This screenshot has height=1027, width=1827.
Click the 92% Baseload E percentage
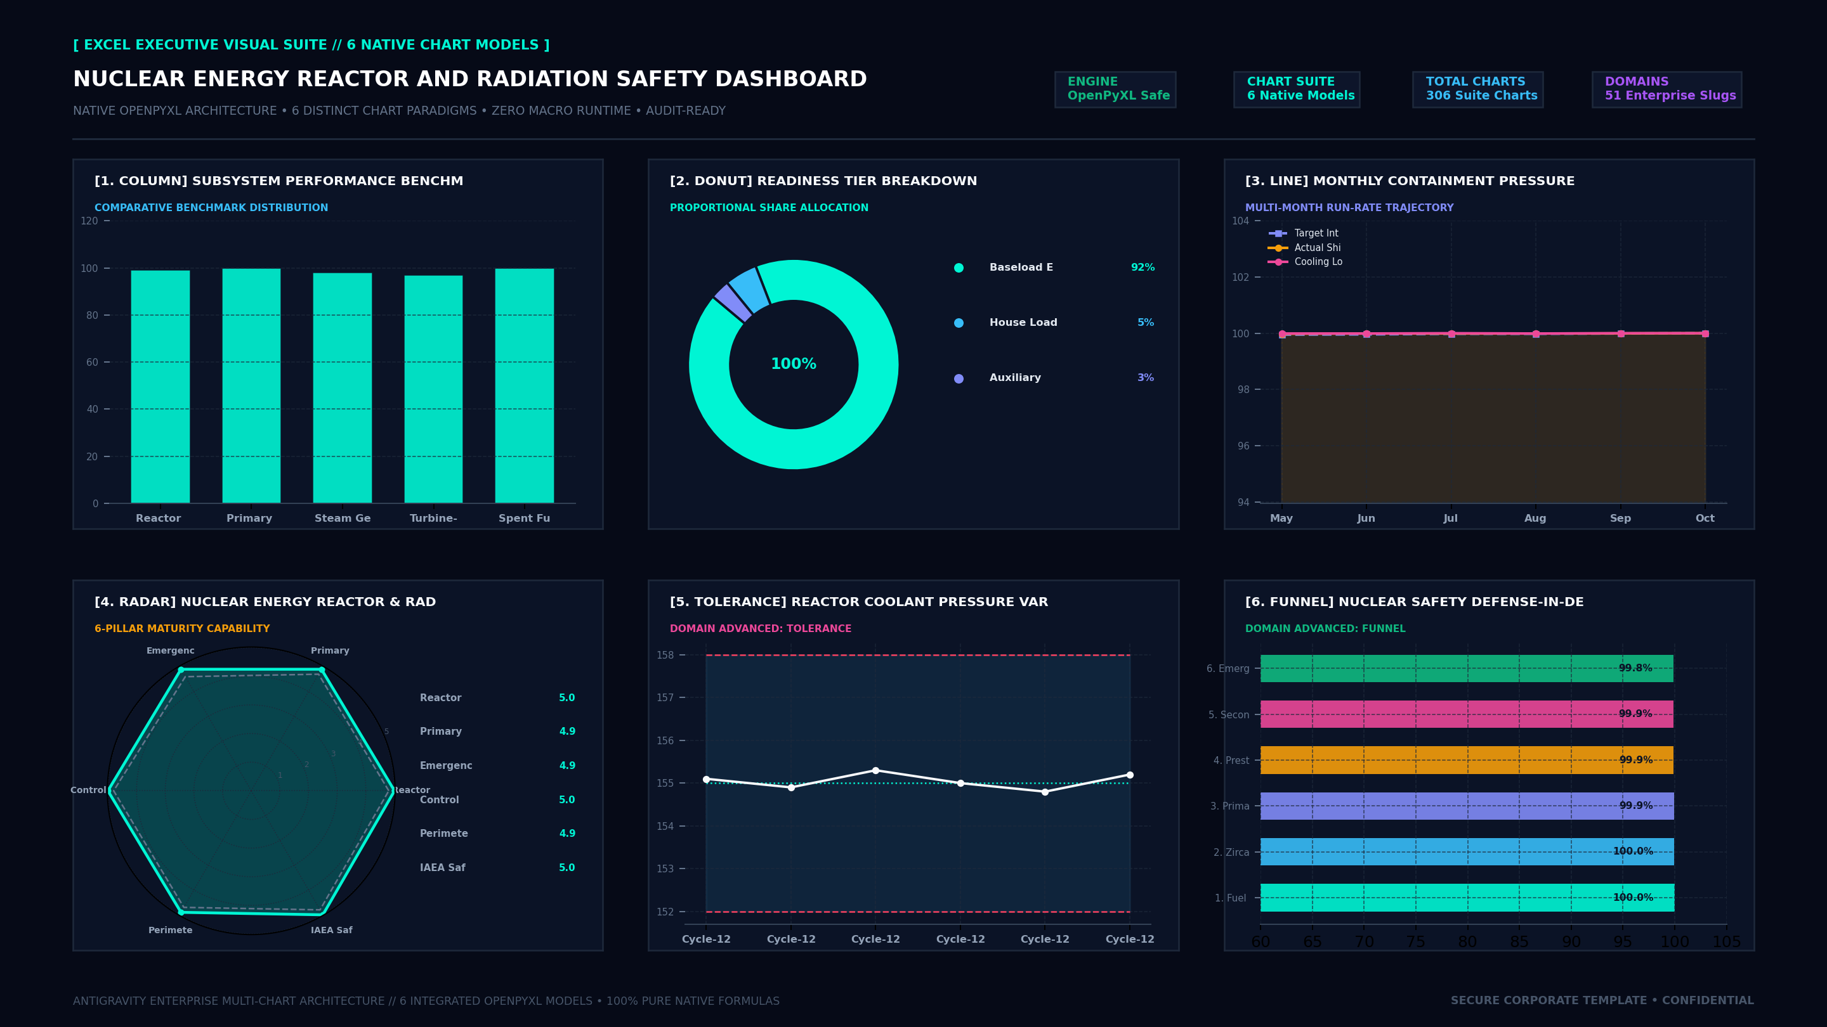(x=1143, y=268)
